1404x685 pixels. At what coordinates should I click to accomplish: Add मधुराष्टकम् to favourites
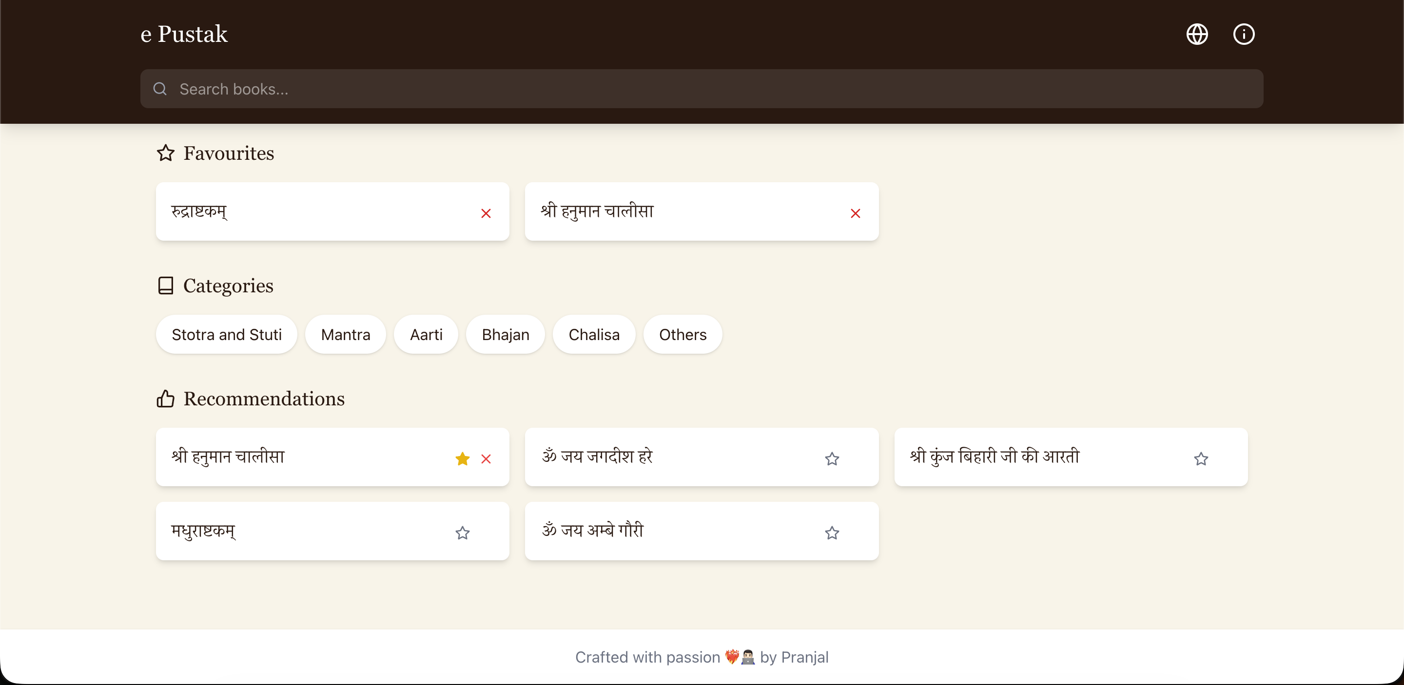tap(462, 533)
